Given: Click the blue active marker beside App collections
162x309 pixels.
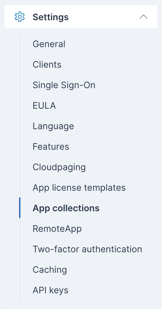Looking at the screenshot, I should click(x=20, y=208).
